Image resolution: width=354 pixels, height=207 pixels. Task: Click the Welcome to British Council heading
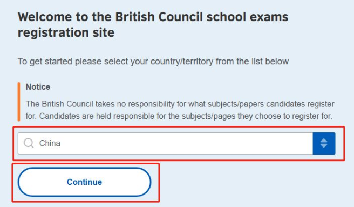(153, 24)
